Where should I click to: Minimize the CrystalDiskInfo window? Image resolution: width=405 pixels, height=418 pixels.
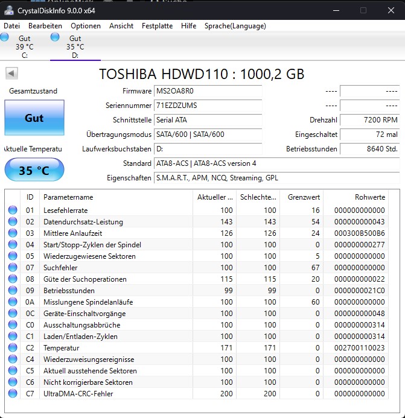pyautogui.click(x=336, y=10)
